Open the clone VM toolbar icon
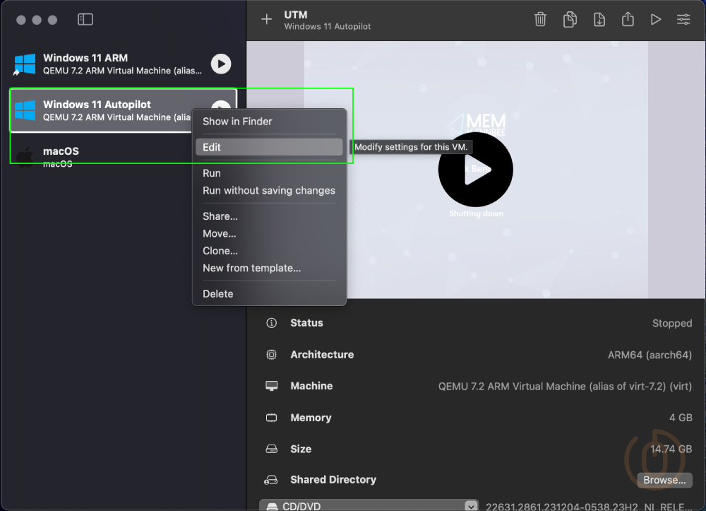This screenshot has width=706, height=511. click(x=570, y=19)
